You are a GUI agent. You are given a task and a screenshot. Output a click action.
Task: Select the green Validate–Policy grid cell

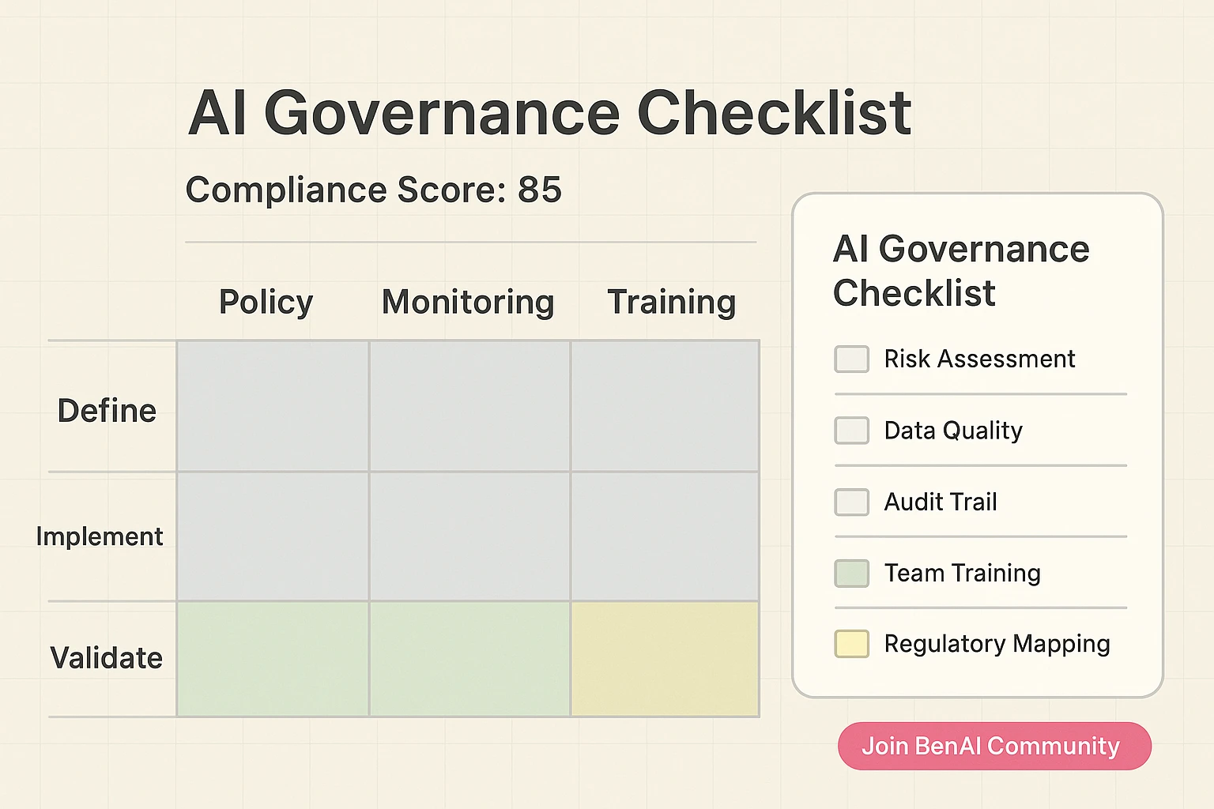click(273, 659)
